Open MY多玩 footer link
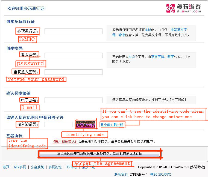The height and width of the screenshot is (177, 208). click(20, 167)
